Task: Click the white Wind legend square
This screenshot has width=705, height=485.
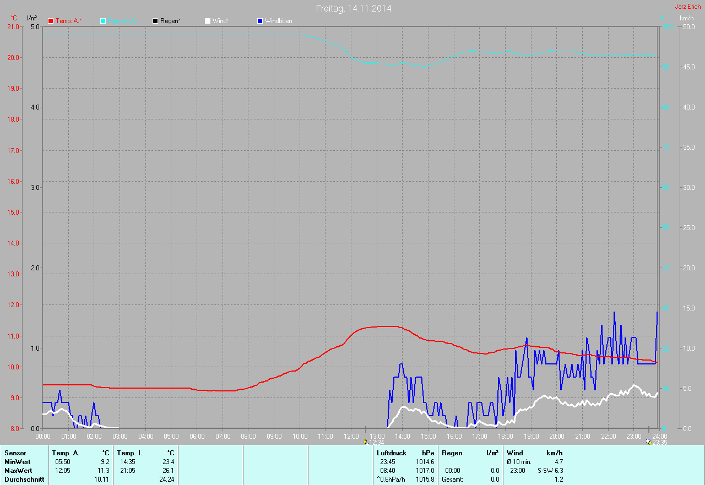Action: (x=208, y=21)
